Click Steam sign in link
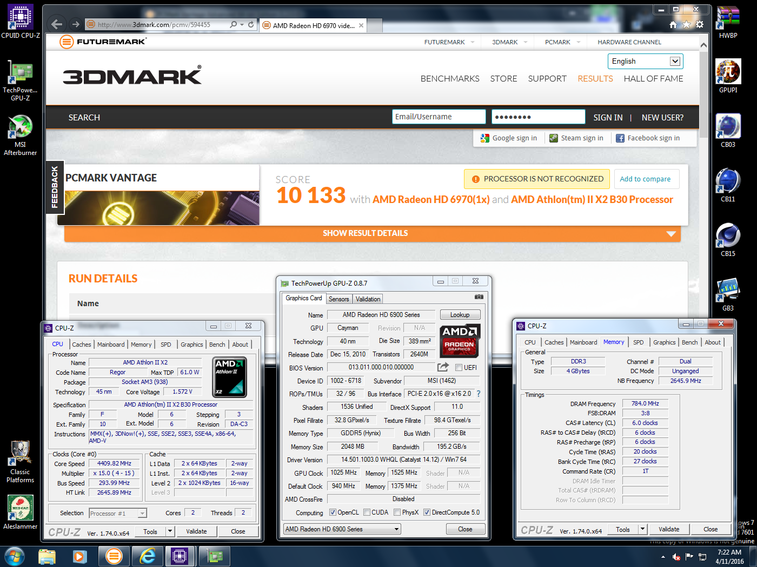This screenshot has height=567, width=757. point(576,138)
